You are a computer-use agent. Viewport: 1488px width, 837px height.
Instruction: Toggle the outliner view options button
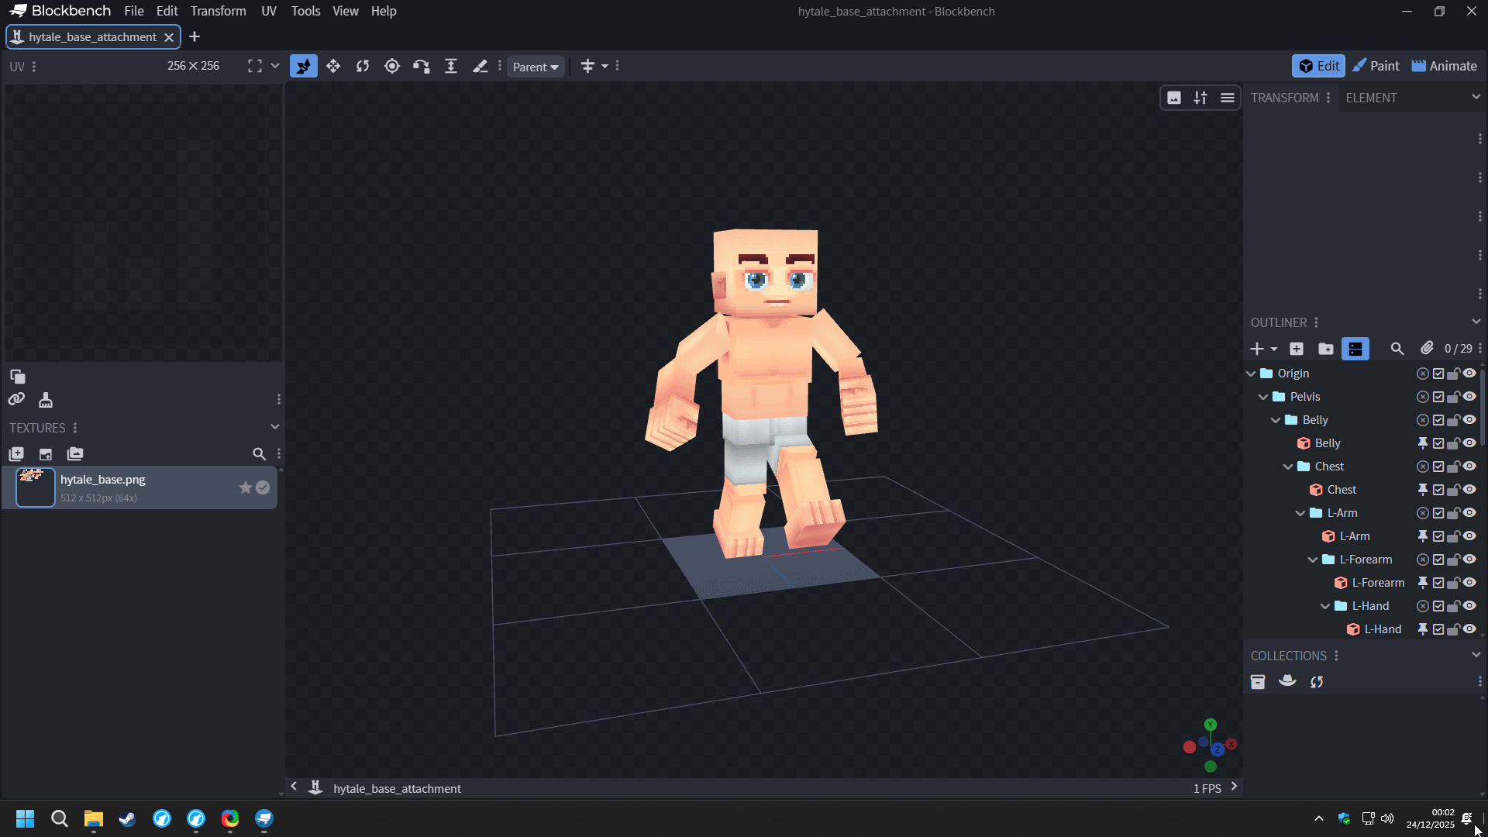coord(1355,349)
